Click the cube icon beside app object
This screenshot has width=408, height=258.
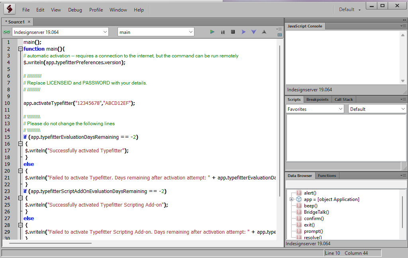299,199
